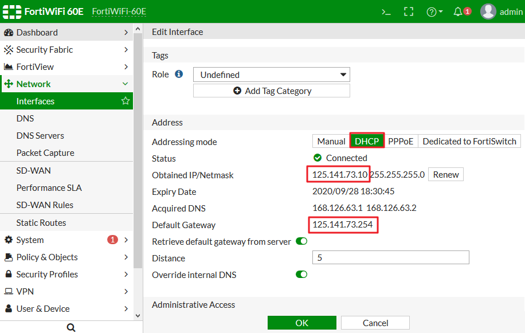
Task: Open the CLI console icon
Action: tap(386, 12)
